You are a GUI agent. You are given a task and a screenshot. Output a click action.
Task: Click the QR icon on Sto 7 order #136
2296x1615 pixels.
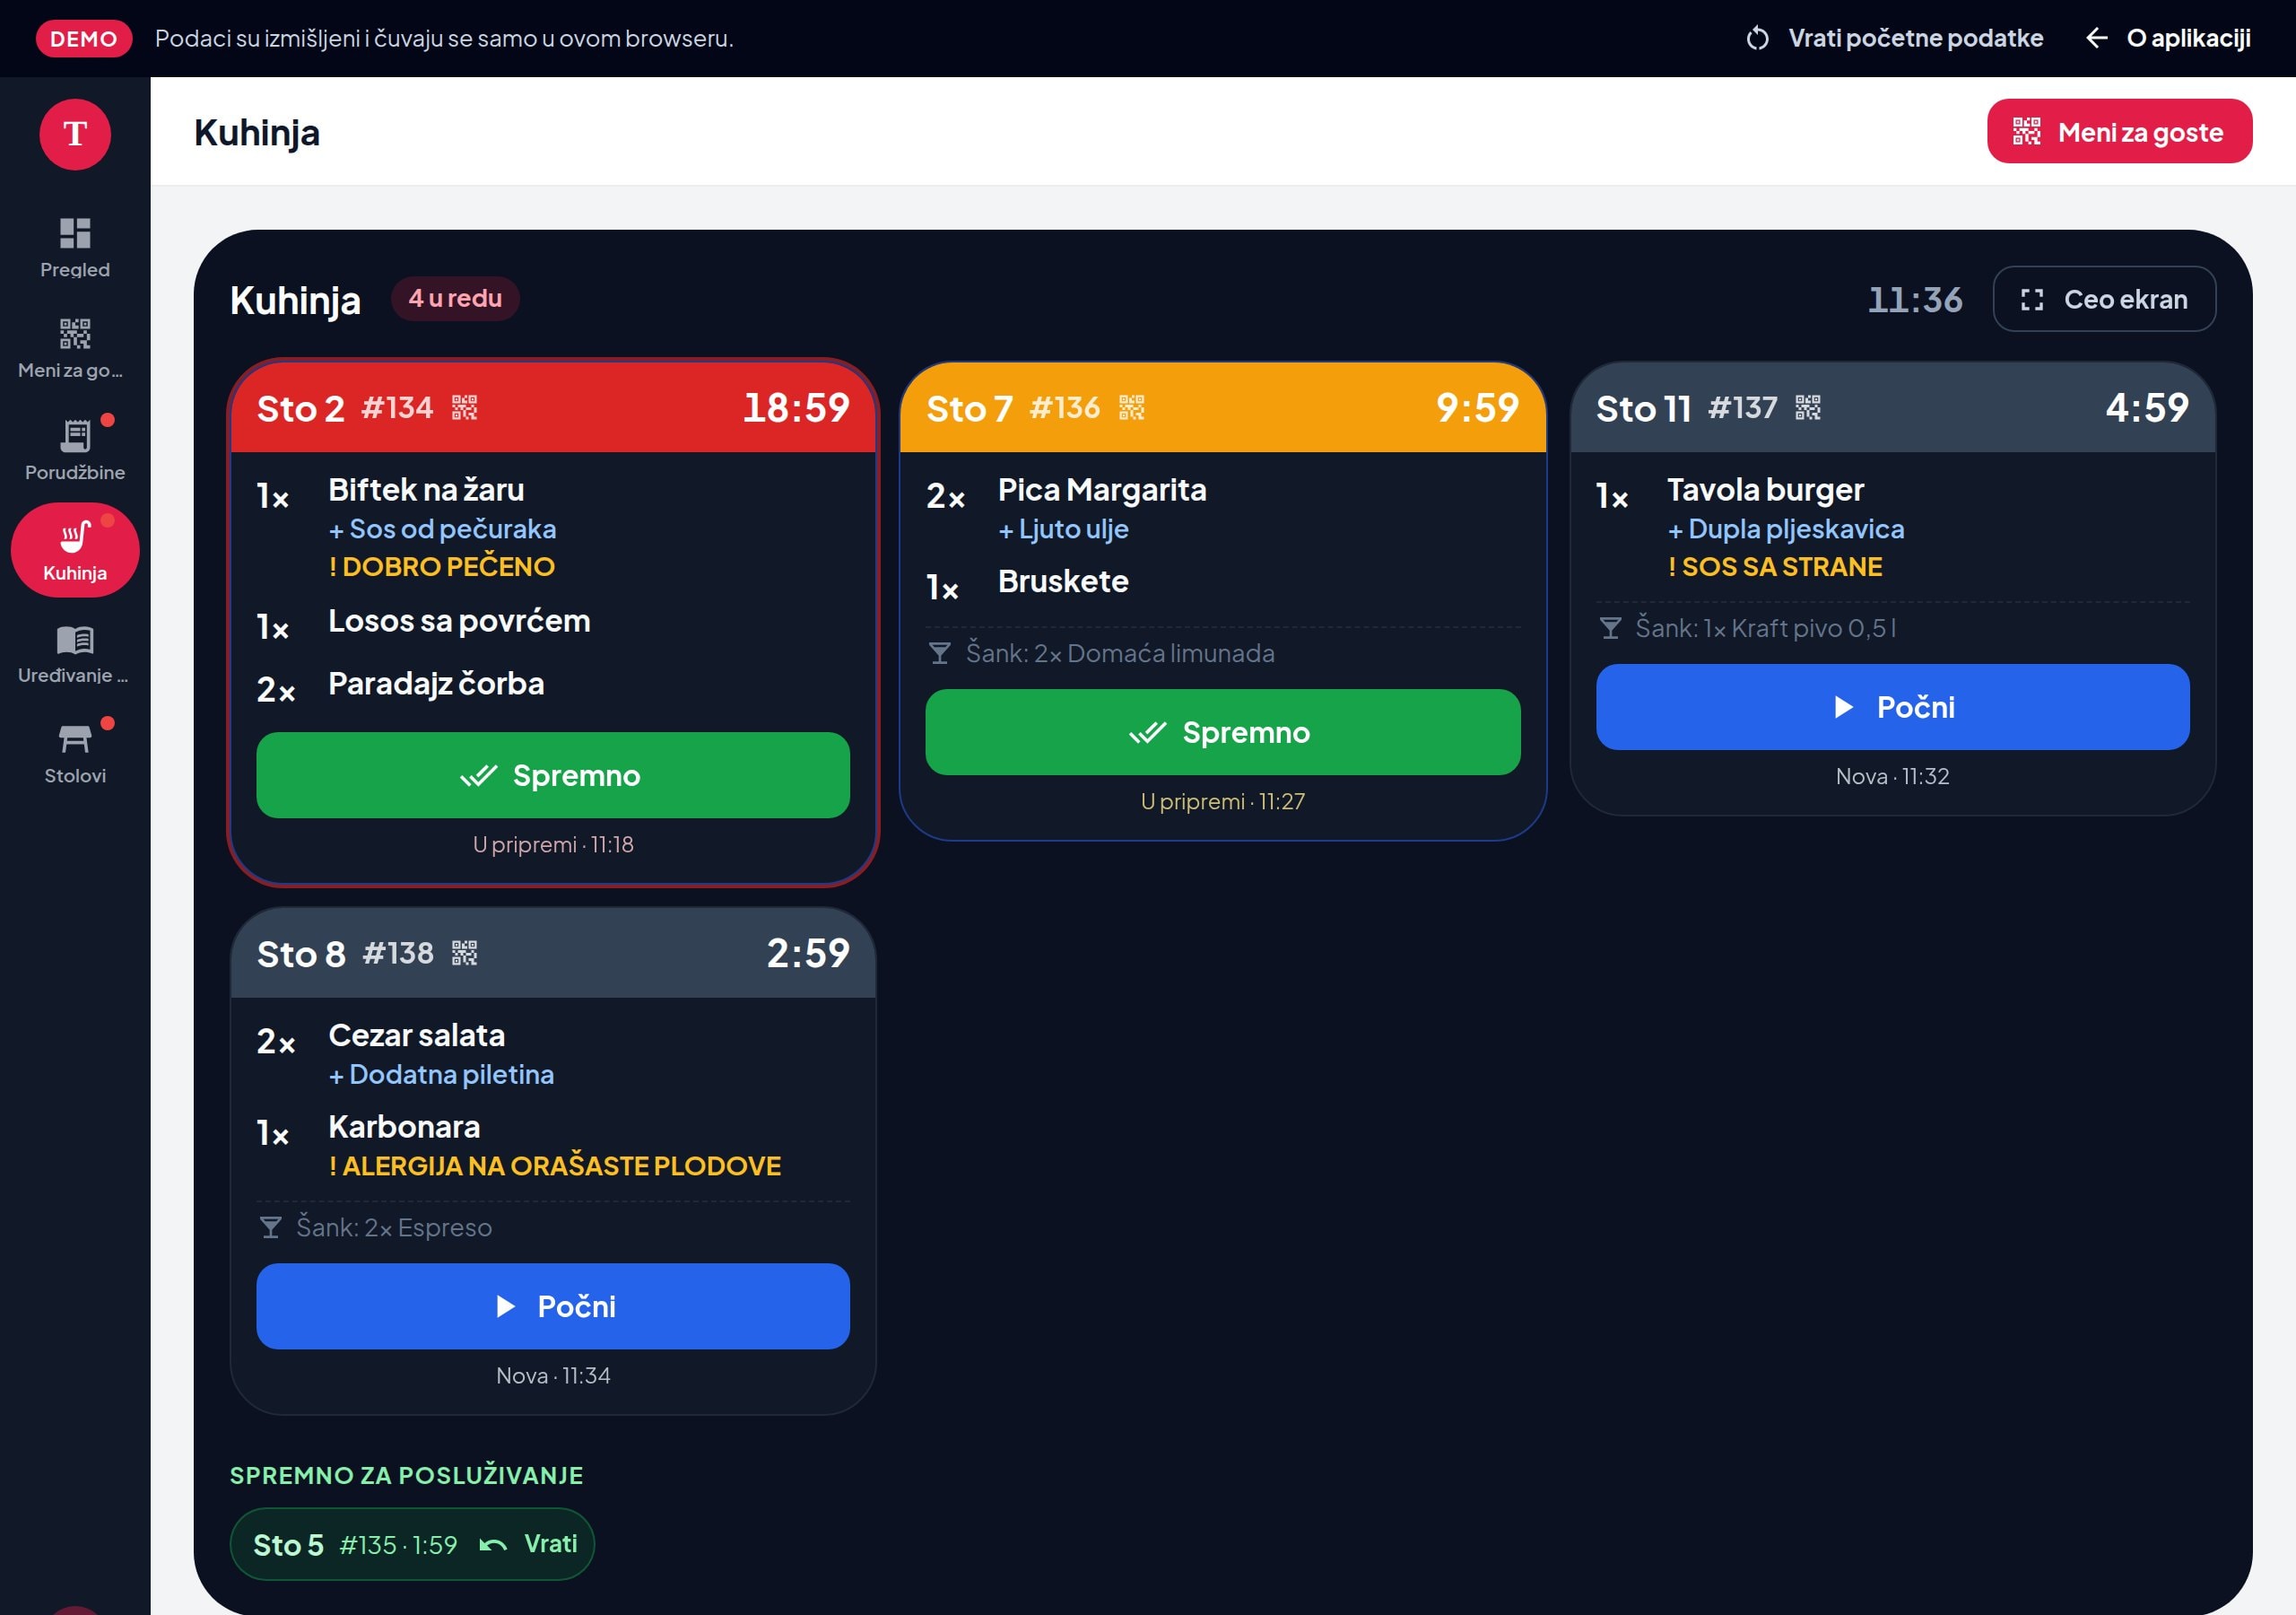pyautogui.click(x=1132, y=408)
